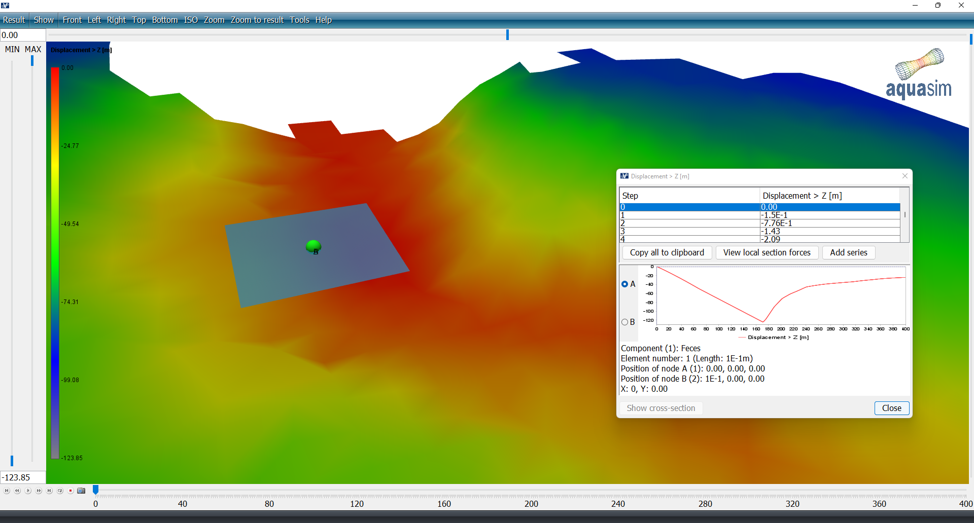Click the MIN label

12,49
